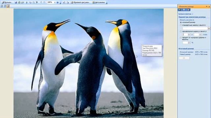Image resolution: width=211 pixels, height=118 pixels.
Task: Click the task pane Forward icon
Action: [x=184, y=10]
